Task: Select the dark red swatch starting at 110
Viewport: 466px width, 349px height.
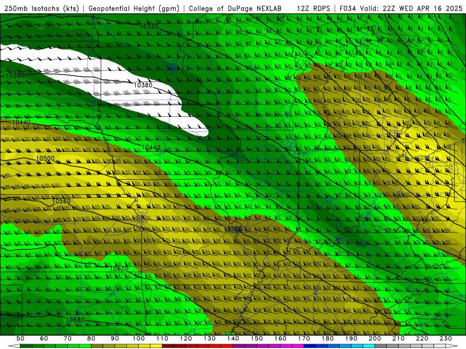Action: point(168,346)
